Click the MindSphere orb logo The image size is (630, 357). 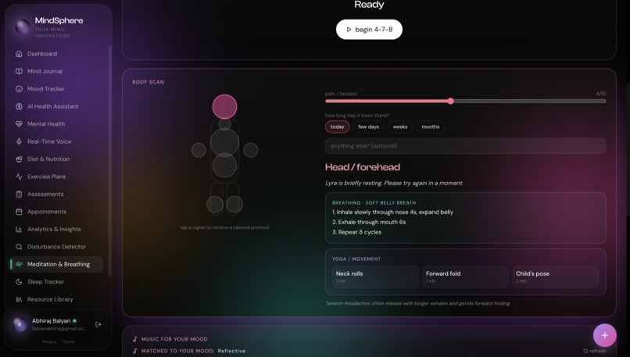click(x=23, y=27)
